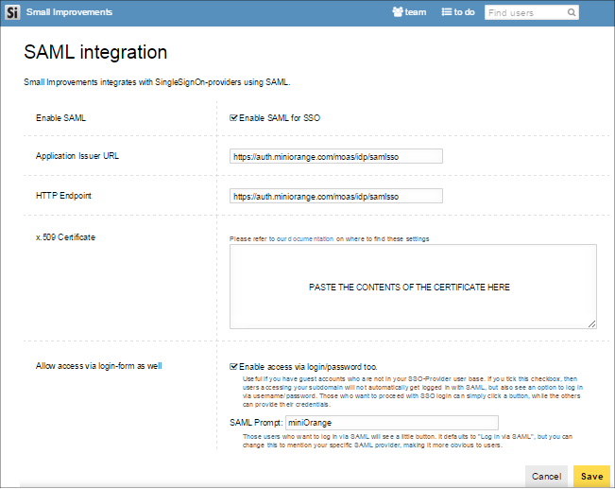The width and height of the screenshot is (615, 489).
Task: Click the Save button
Action: click(592, 477)
